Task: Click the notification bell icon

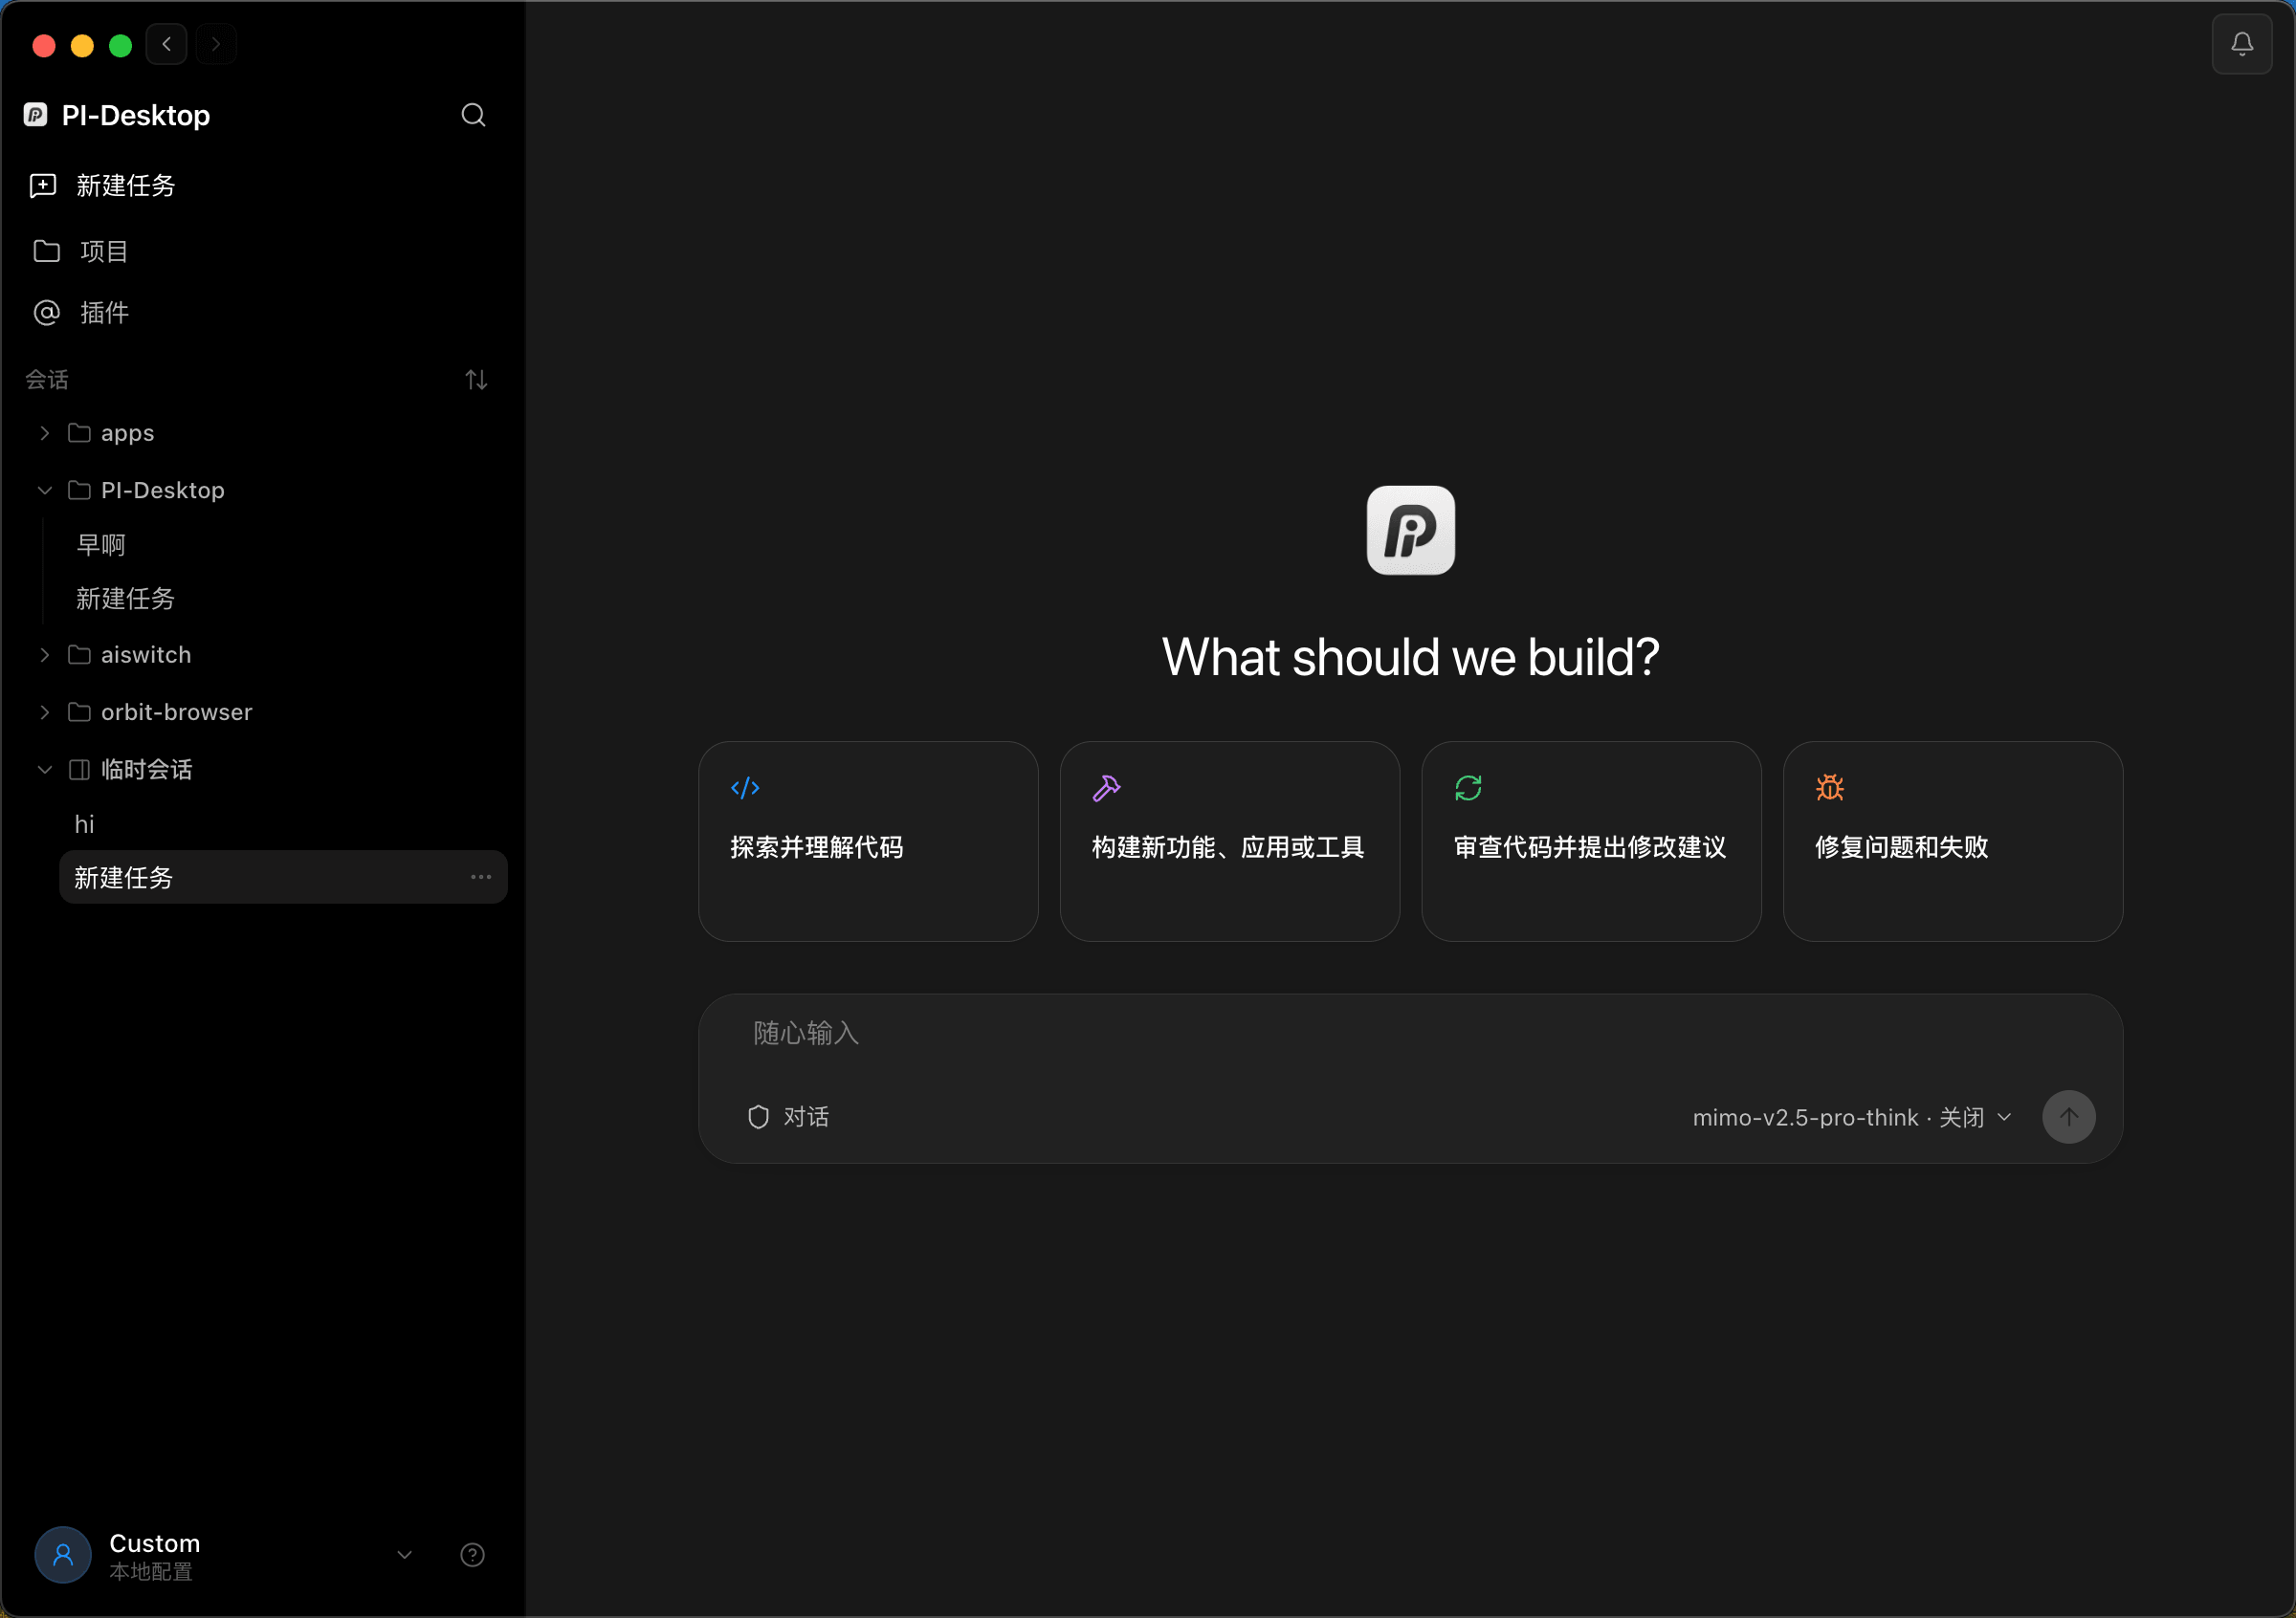Action: 2242,44
